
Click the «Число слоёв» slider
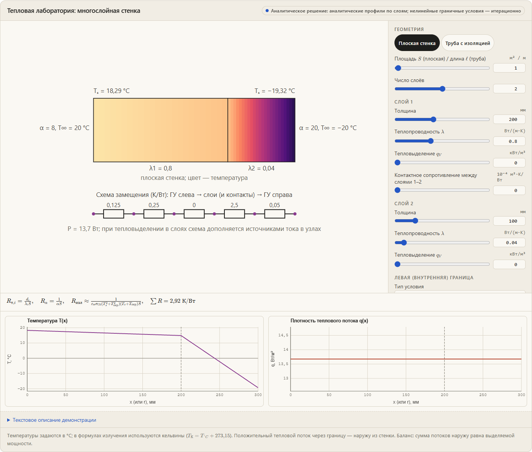[442, 89]
